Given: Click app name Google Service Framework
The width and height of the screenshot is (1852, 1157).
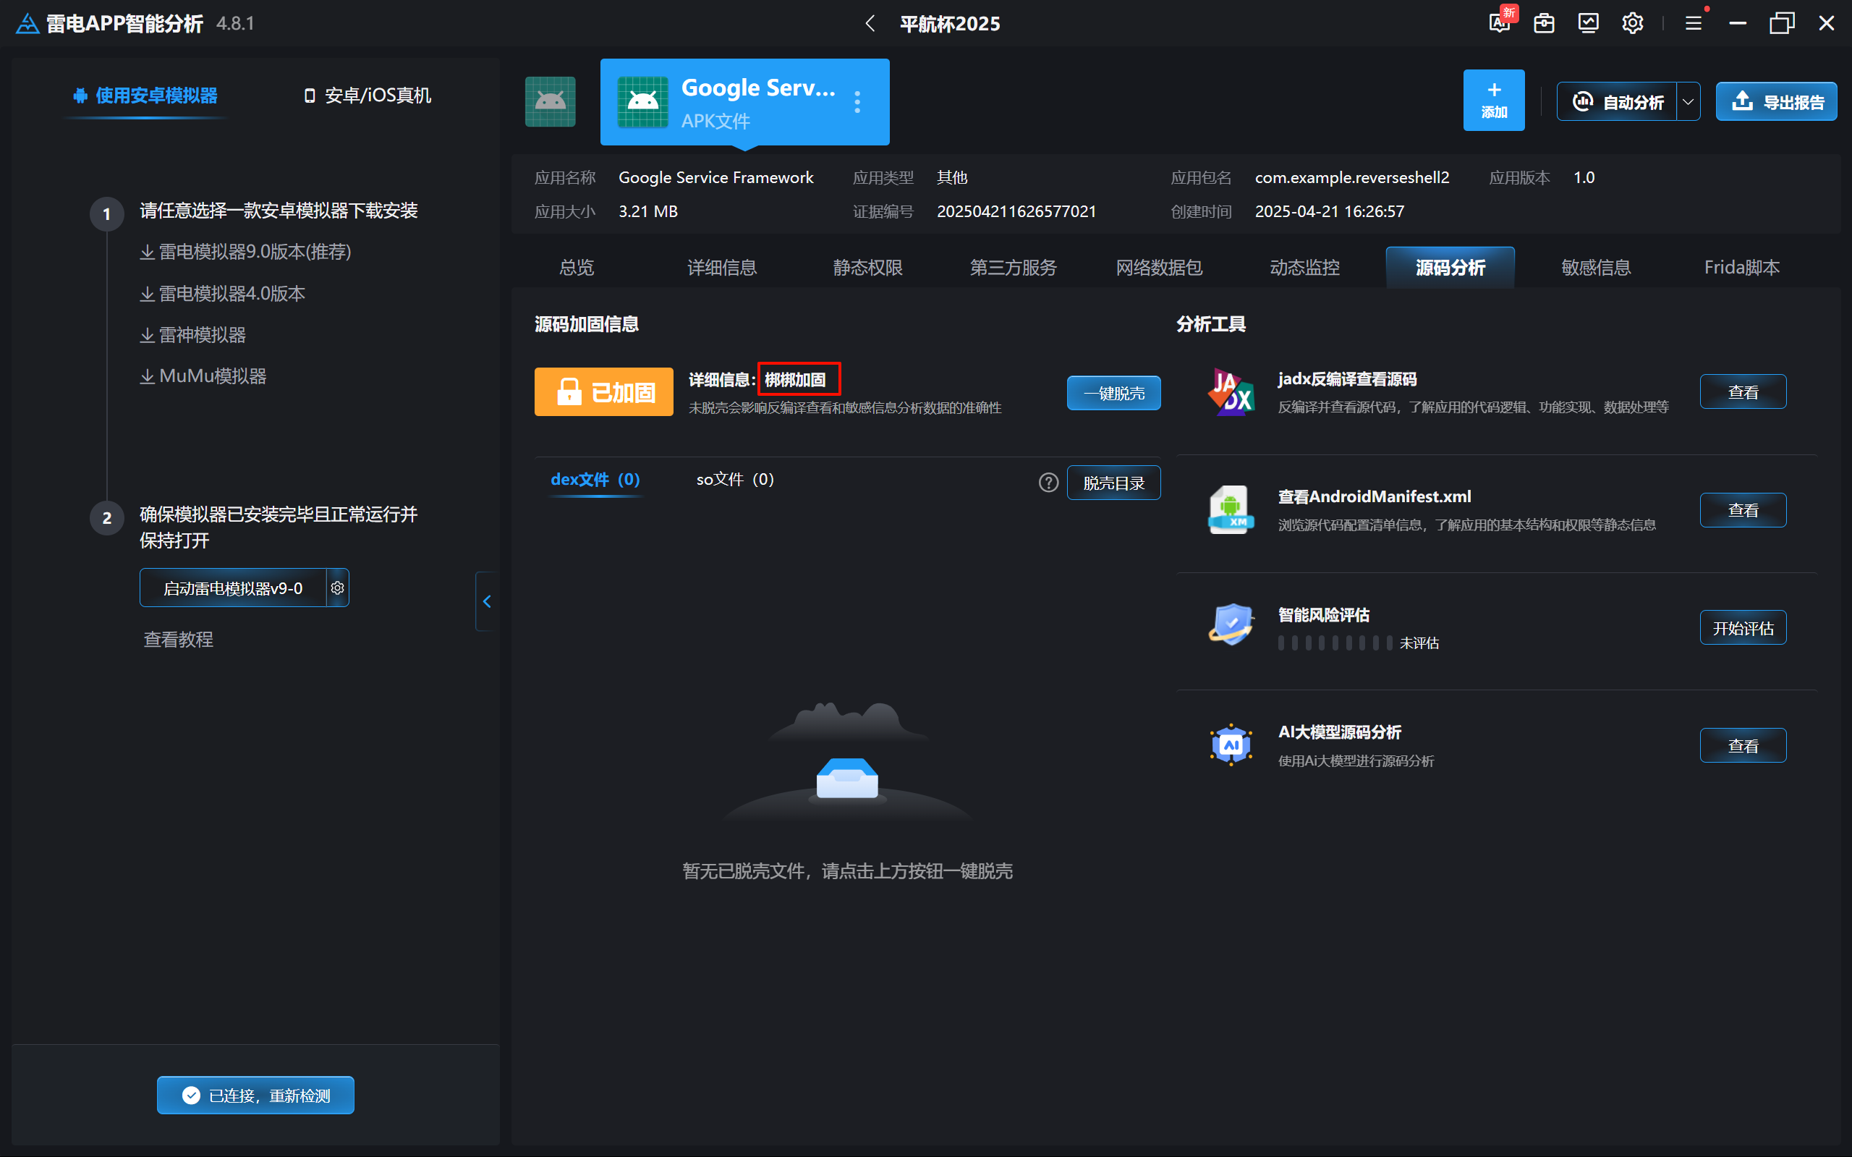Looking at the screenshot, I should click(716, 177).
